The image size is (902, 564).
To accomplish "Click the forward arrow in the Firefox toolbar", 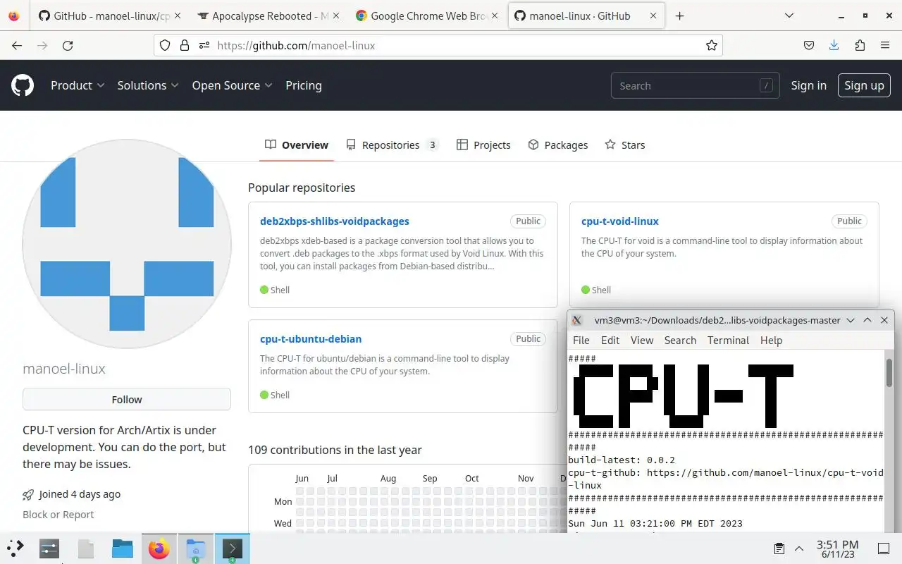I will pyautogui.click(x=42, y=45).
